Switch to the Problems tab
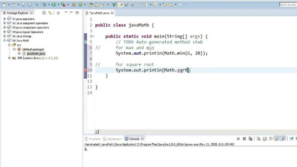Viewport: 297px width, 167px height. pyautogui.click(x=93, y=139)
